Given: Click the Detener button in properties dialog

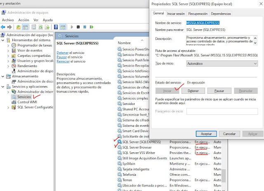Looking at the screenshot, I should point(193,91).
